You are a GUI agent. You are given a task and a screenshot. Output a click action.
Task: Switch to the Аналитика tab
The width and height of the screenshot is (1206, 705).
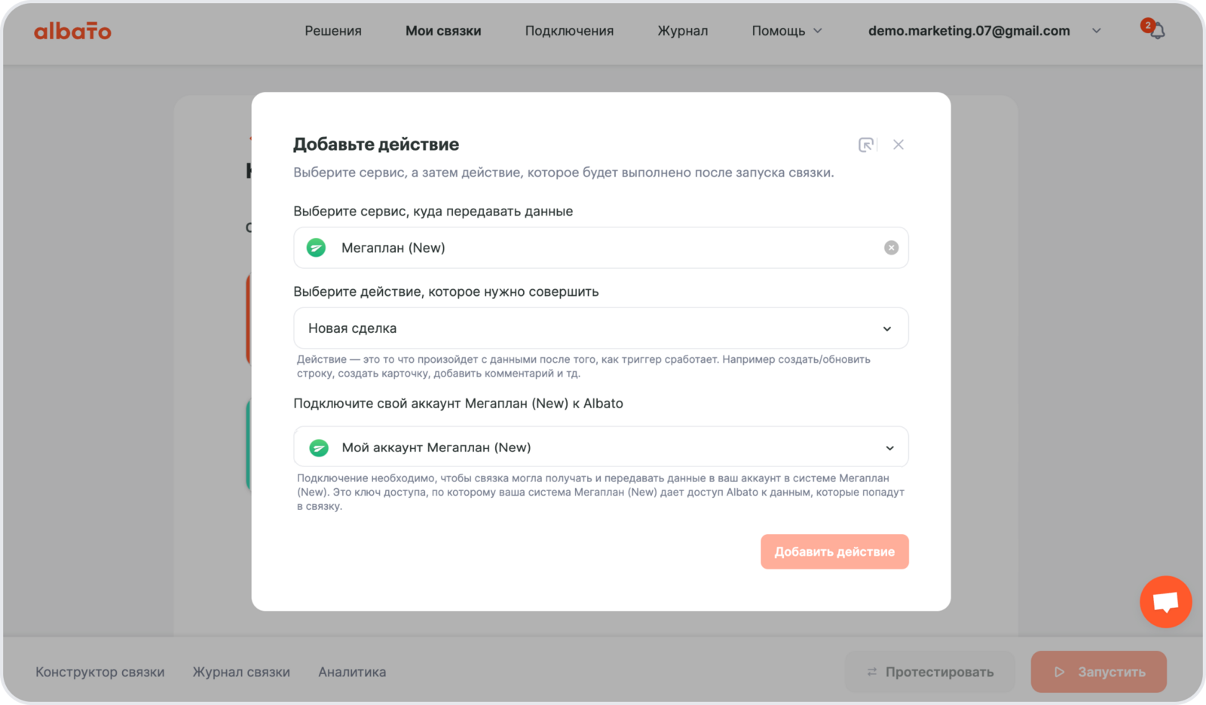coord(352,672)
